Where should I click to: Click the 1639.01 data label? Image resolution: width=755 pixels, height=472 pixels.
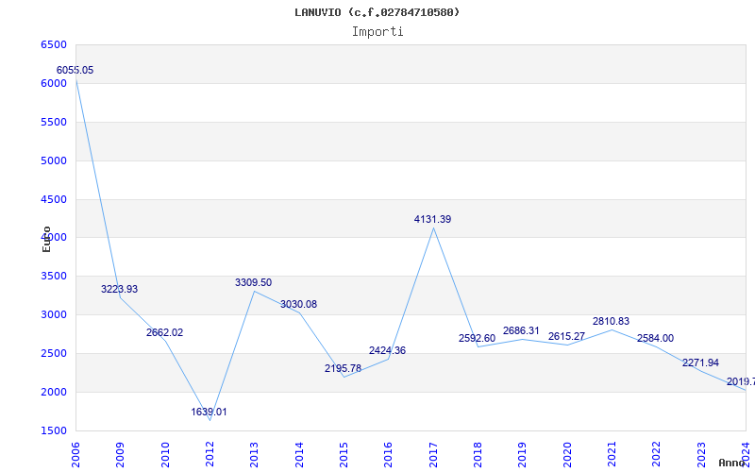click(209, 413)
